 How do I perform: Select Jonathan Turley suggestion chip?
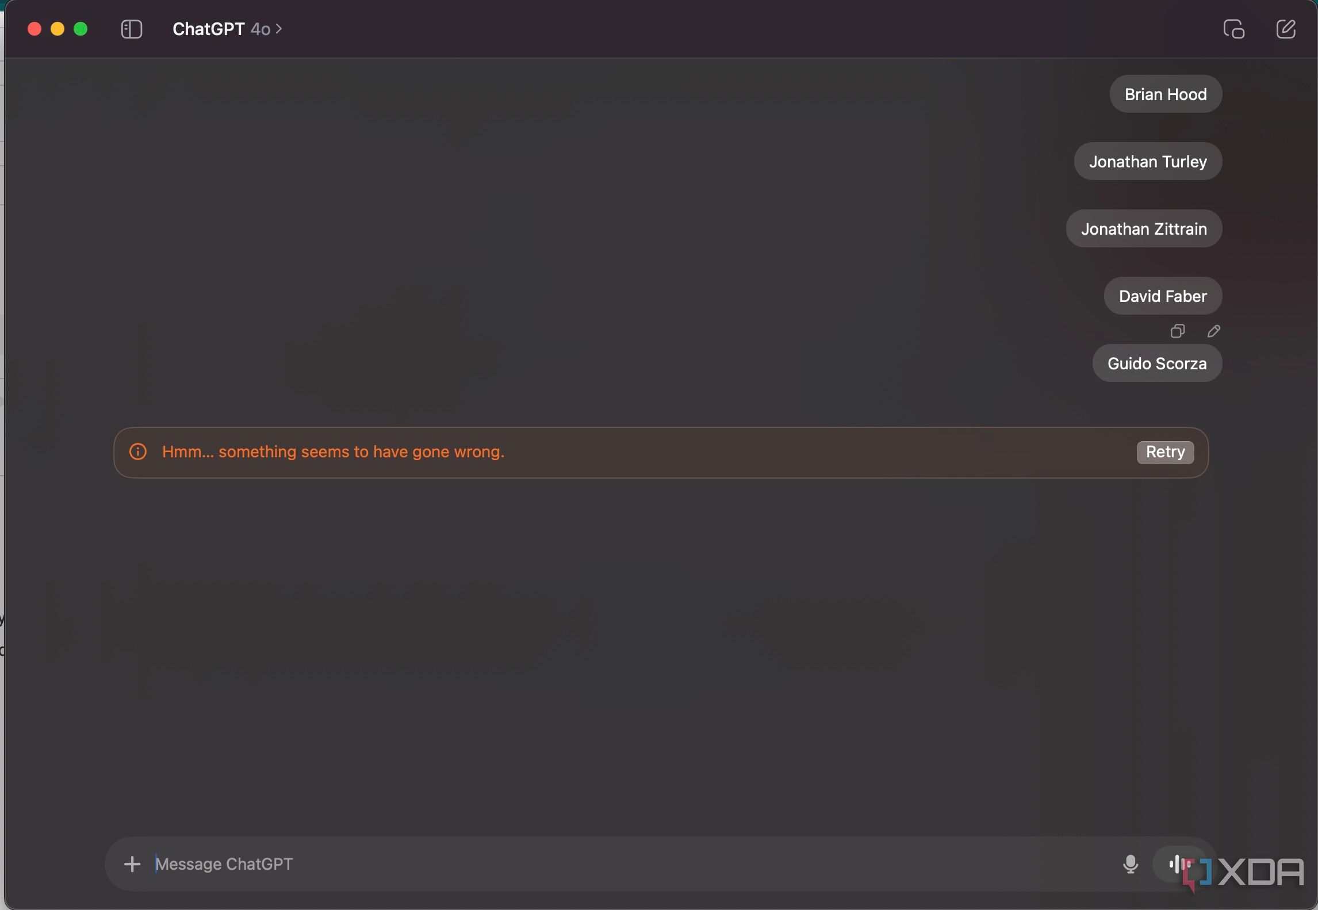(1148, 160)
